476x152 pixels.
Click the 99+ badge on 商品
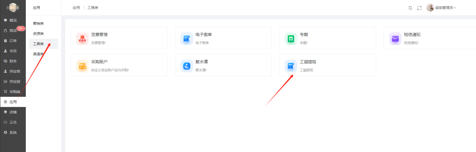[21, 28]
